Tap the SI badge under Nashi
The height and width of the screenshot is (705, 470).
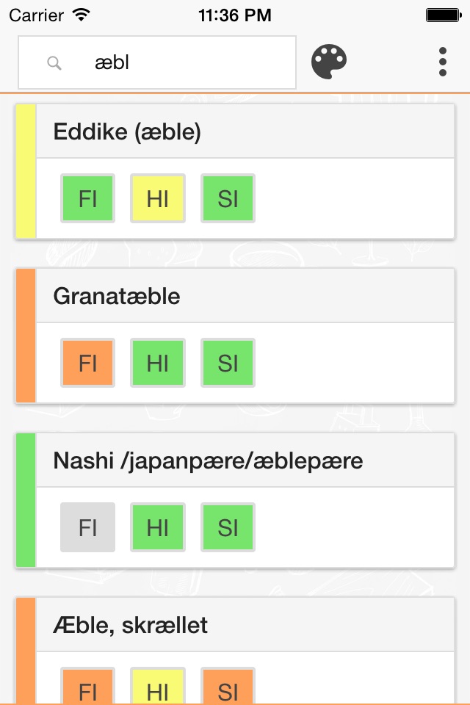tap(228, 527)
